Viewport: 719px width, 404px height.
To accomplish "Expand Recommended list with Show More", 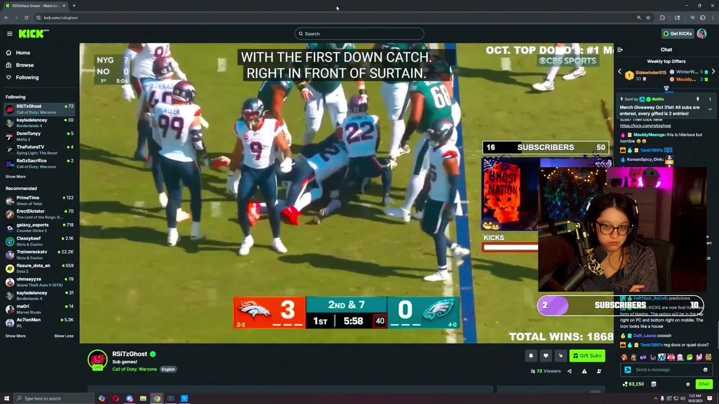I will point(15,336).
